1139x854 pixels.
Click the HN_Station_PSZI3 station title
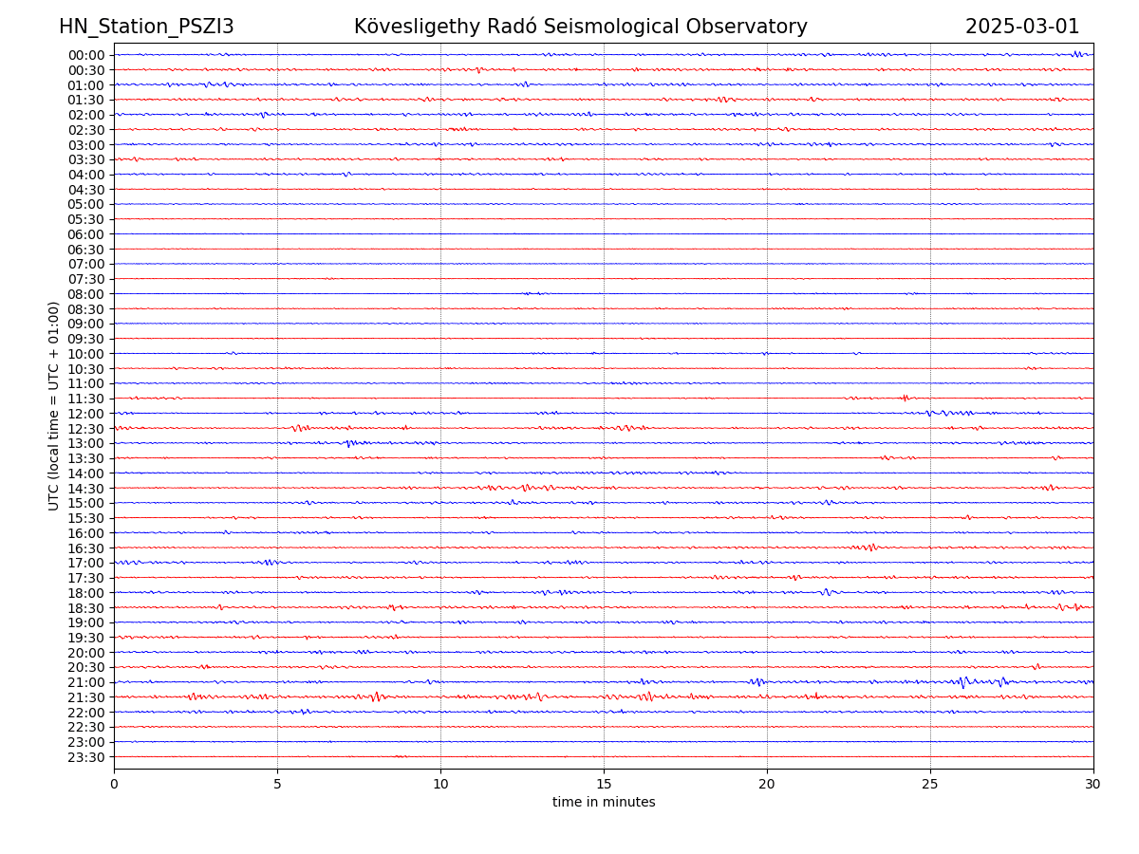146,27
